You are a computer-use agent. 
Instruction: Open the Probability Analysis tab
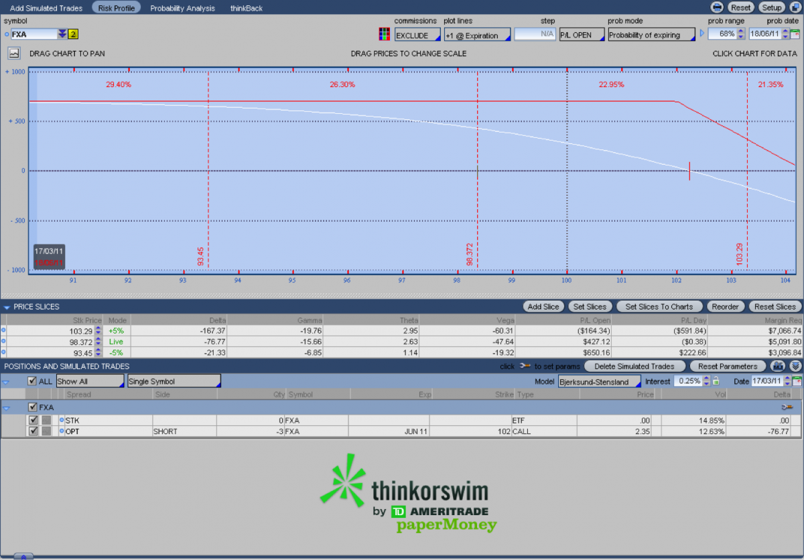point(183,8)
